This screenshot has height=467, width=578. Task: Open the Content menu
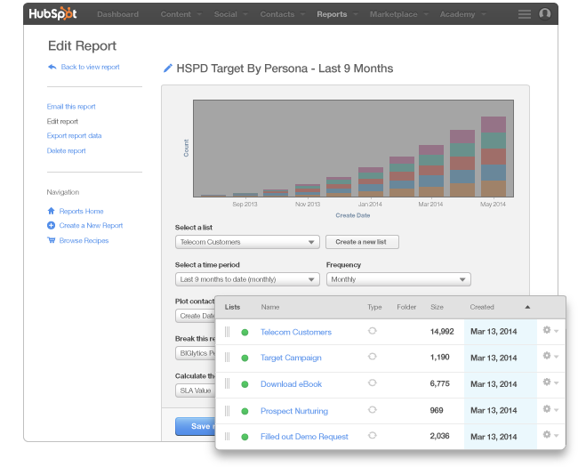(x=181, y=14)
